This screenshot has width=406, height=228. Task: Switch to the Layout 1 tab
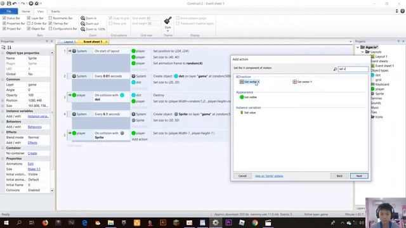pos(69,42)
